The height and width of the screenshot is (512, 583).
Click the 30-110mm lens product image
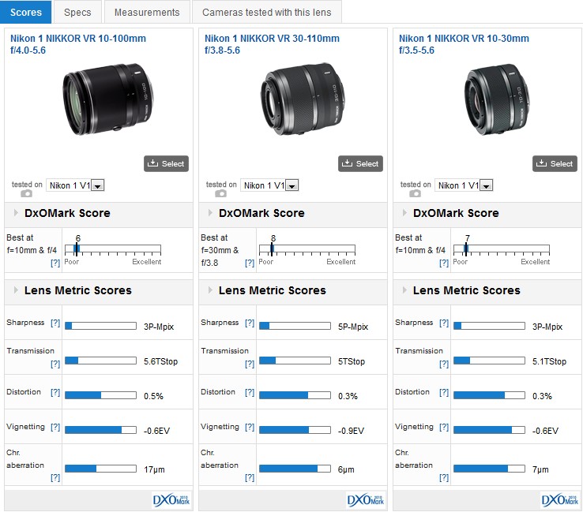click(303, 99)
